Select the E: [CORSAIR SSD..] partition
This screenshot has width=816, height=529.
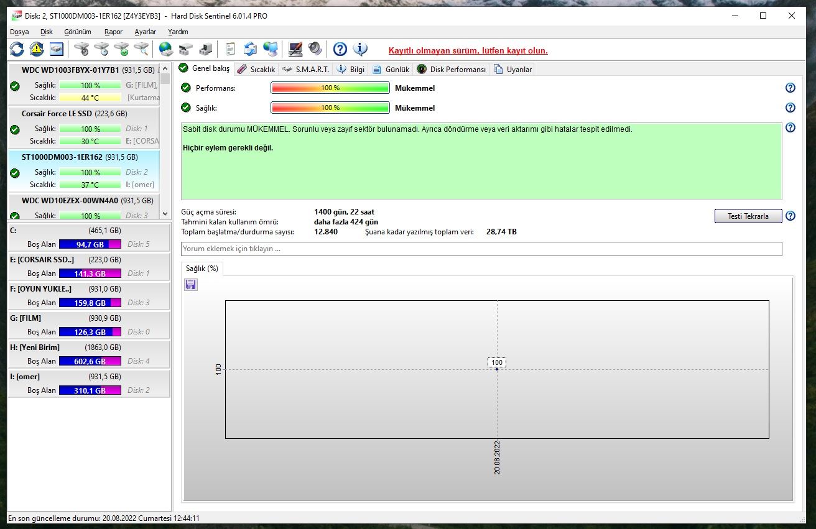pos(88,267)
